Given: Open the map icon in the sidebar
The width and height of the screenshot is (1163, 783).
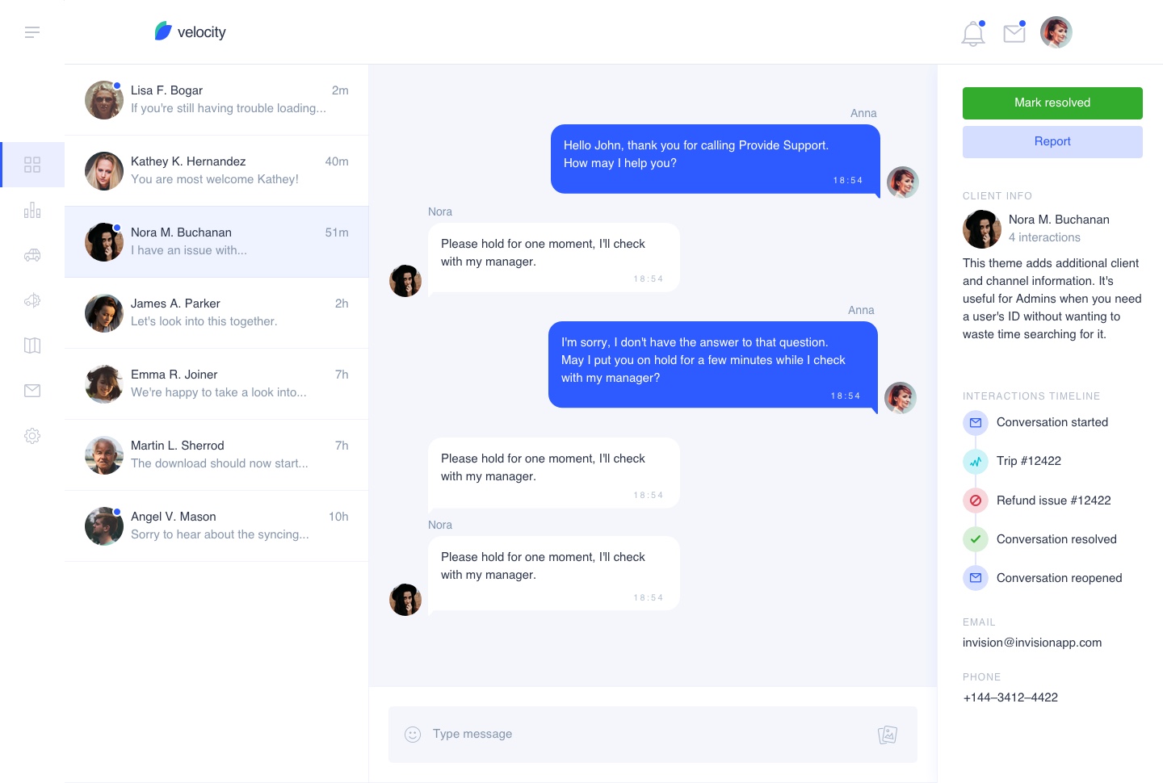Looking at the screenshot, I should 32,345.
